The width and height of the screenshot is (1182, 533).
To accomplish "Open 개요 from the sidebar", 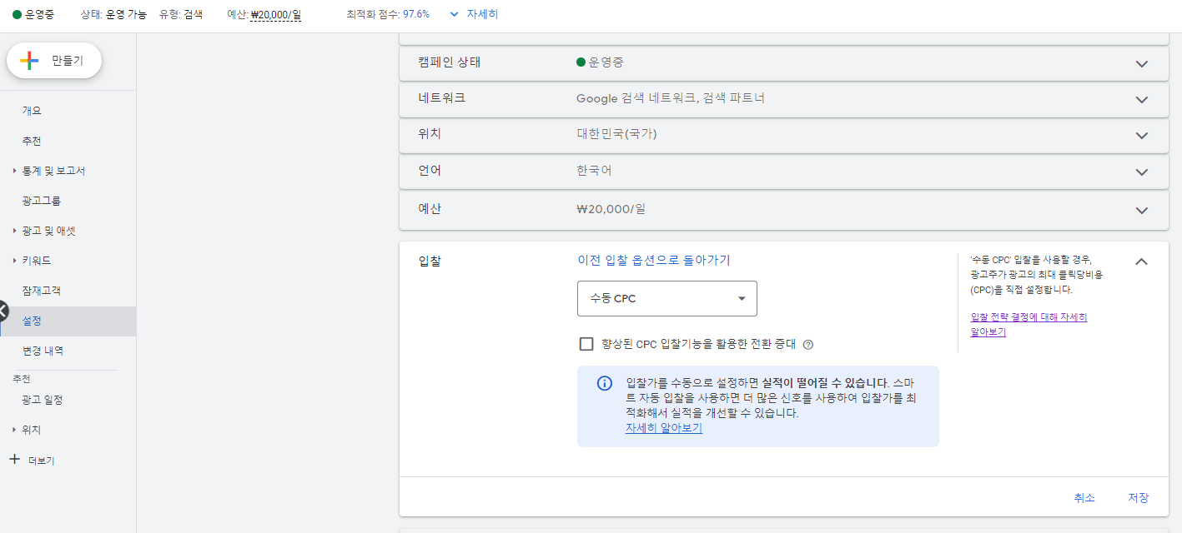I will 30,109.
